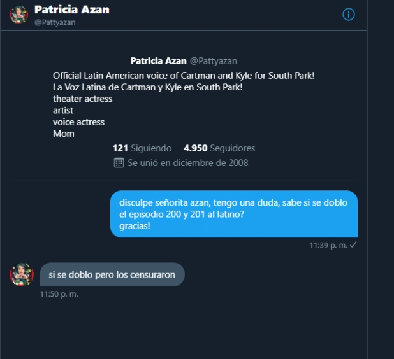
Task: Click Patricia Azan's avatar in the header
Action: [19, 15]
